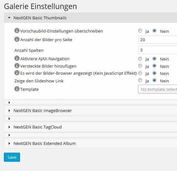This screenshot has height=171, width=177.
Task: Click the Save button
Action: click(x=12, y=157)
